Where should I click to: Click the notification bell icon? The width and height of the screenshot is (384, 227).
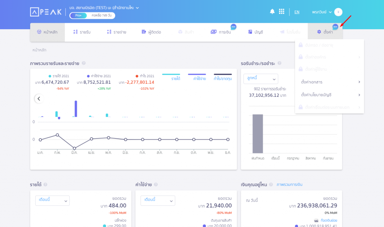(x=272, y=12)
